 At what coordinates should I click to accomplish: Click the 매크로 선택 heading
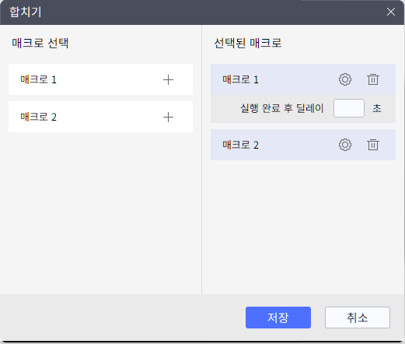(x=40, y=43)
